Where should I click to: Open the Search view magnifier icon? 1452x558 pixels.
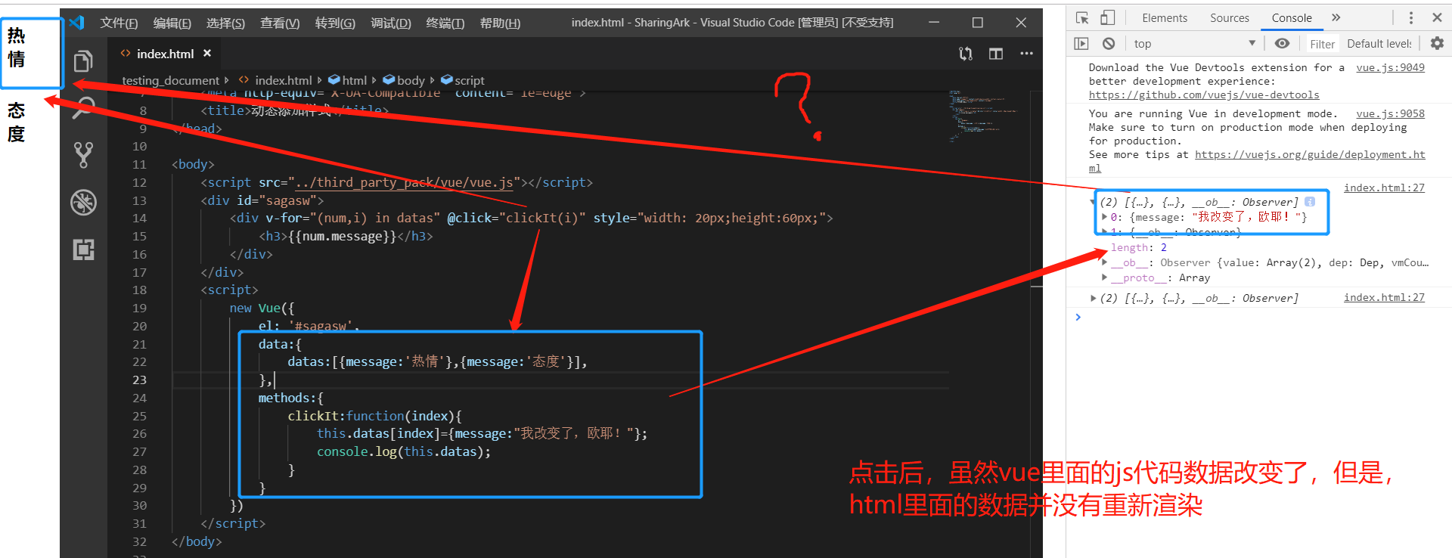(x=83, y=108)
